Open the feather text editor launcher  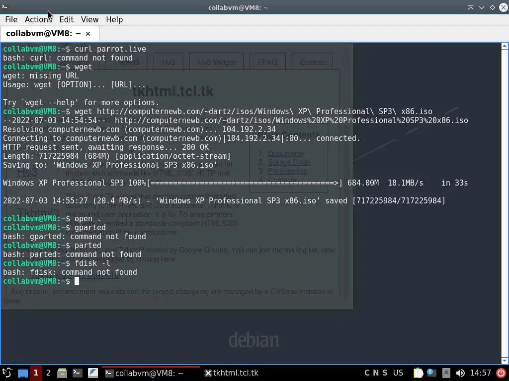[93, 373]
